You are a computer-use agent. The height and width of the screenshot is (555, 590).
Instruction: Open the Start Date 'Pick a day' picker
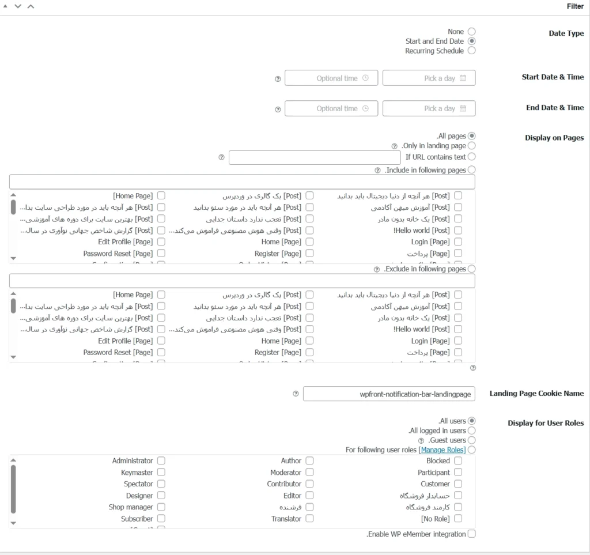coord(429,78)
